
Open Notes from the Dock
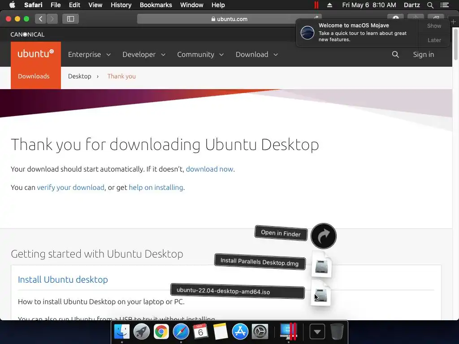pos(221,332)
